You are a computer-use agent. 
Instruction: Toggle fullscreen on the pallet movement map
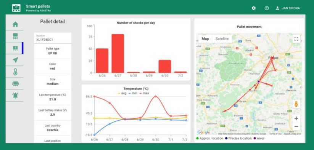point(296,39)
